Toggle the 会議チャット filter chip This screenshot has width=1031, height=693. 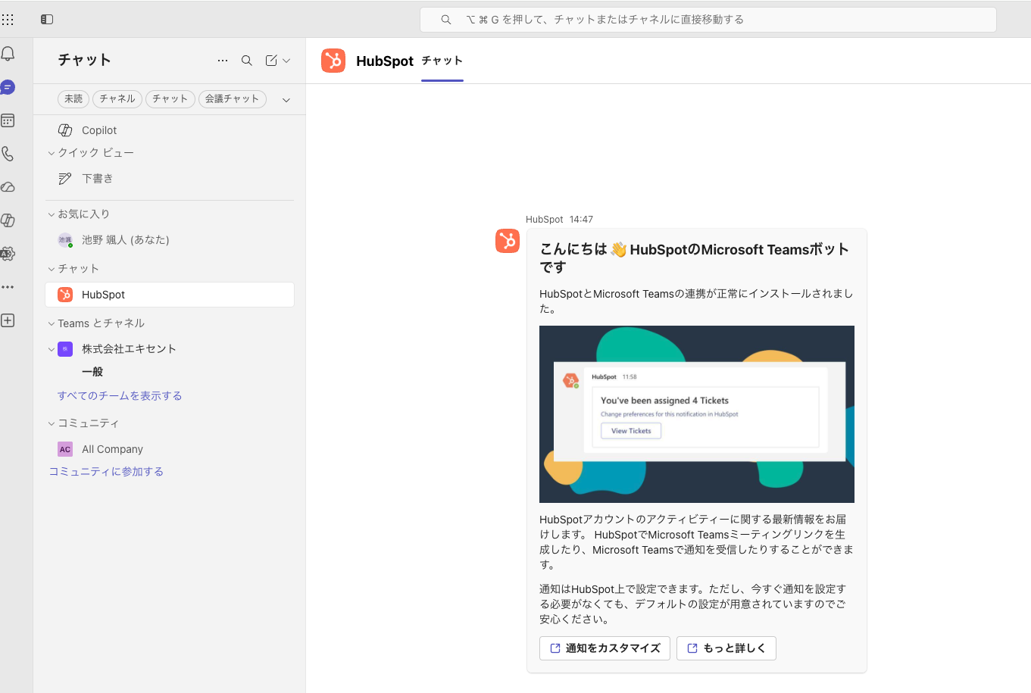pos(233,99)
